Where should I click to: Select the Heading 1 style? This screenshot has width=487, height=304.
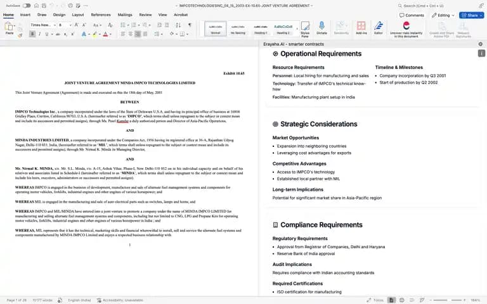tap(260, 29)
